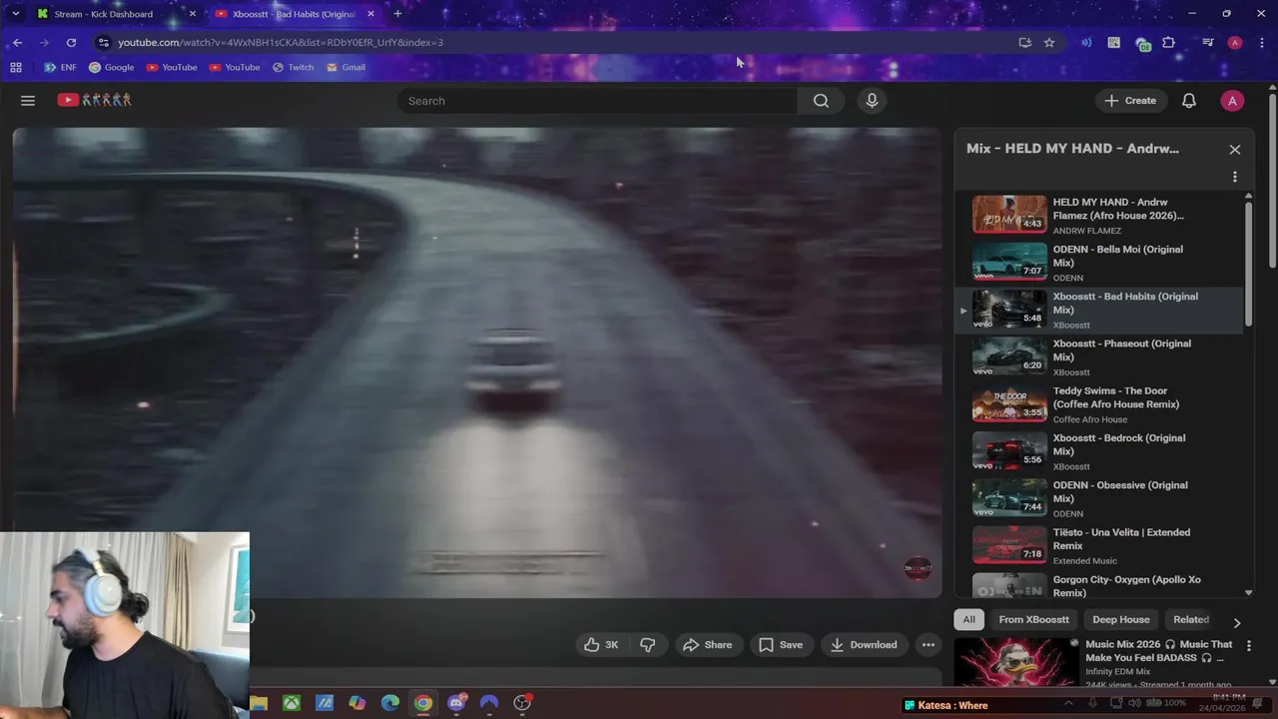Play Xboosstt - Bedrock (Original Mix)

(1098, 451)
